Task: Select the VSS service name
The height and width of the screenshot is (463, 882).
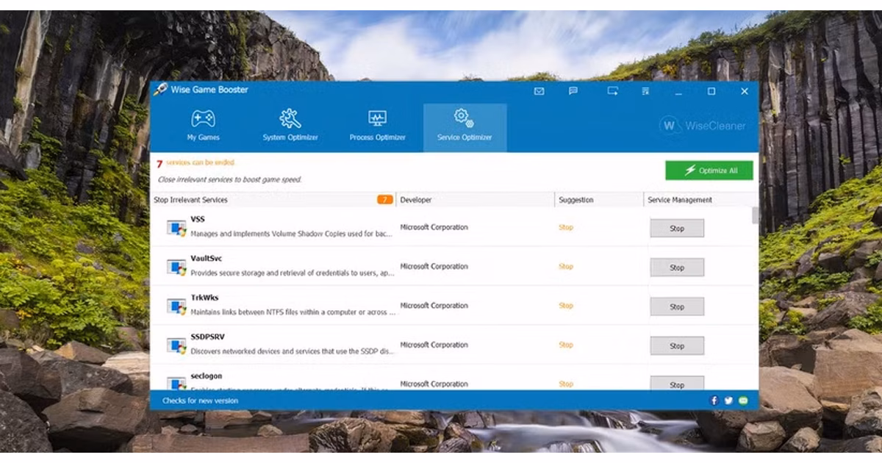Action: pyautogui.click(x=198, y=219)
